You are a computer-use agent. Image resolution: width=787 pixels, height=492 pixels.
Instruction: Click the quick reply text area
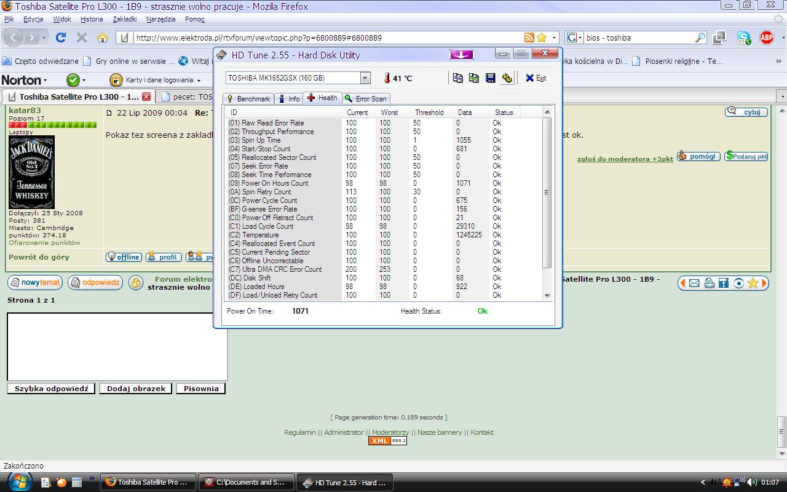tap(117, 347)
